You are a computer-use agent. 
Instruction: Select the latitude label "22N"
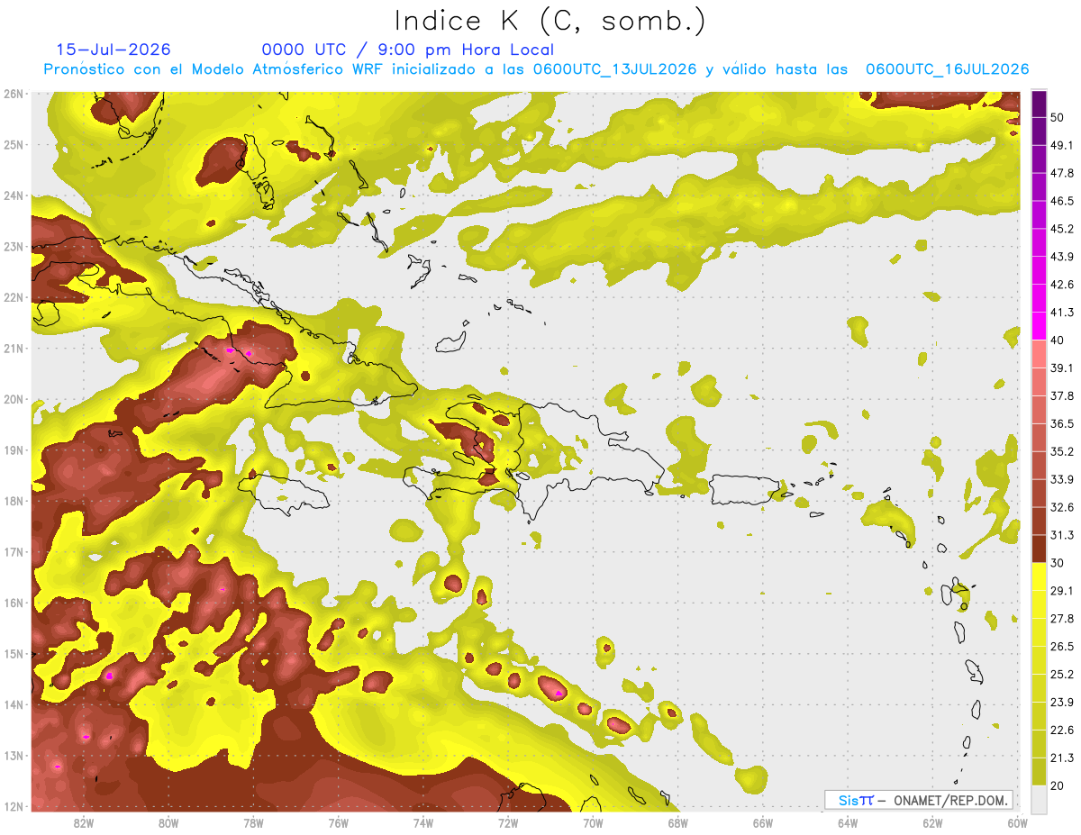pyautogui.click(x=14, y=297)
